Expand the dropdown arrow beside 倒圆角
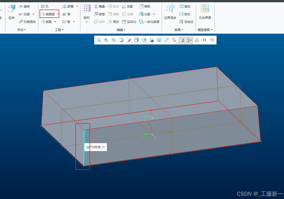 tap(58, 14)
